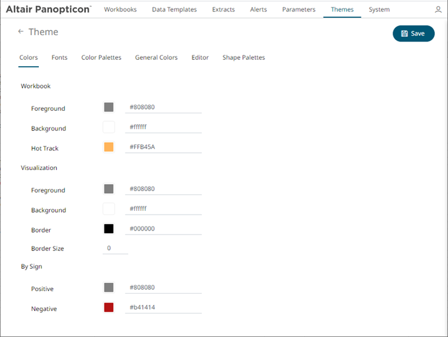Save the theme settings

413,34
